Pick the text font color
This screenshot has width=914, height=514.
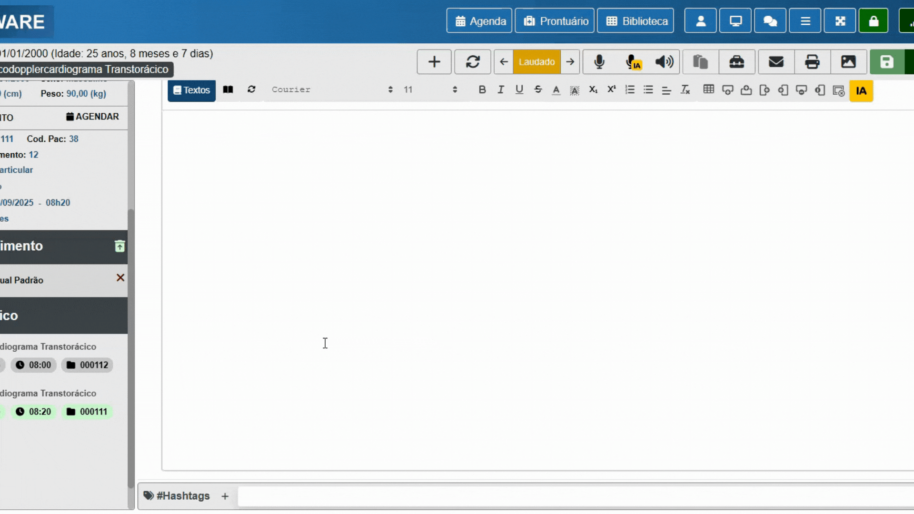click(x=556, y=90)
